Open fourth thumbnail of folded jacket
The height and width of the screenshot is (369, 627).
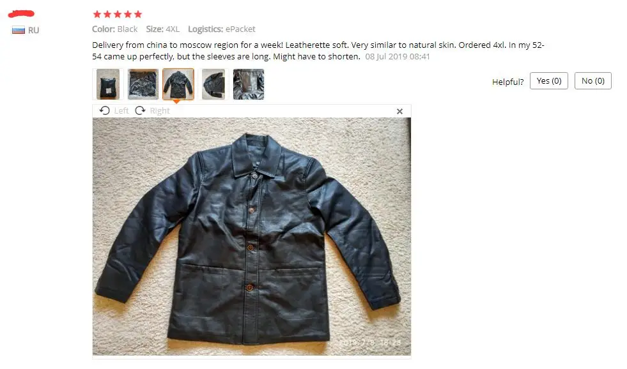(213, 84)
